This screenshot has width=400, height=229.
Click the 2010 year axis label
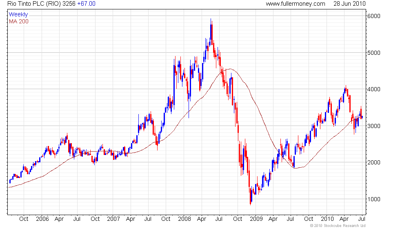[327, 219]
